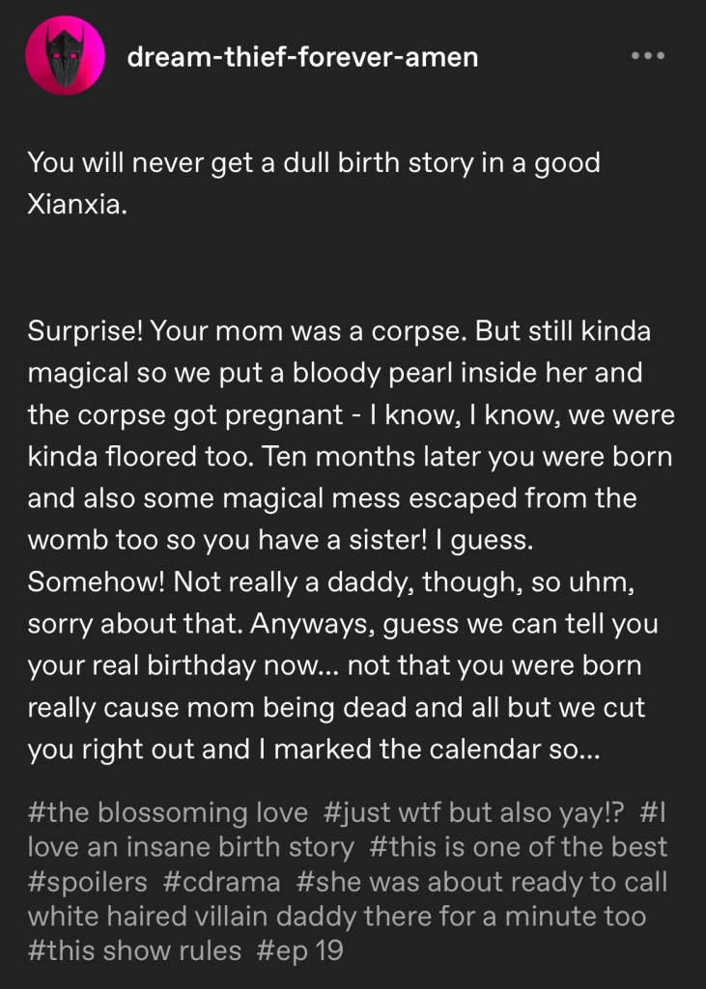Open the post's three-dot options menu
706x989 pixels.
(x=647, y=56)
